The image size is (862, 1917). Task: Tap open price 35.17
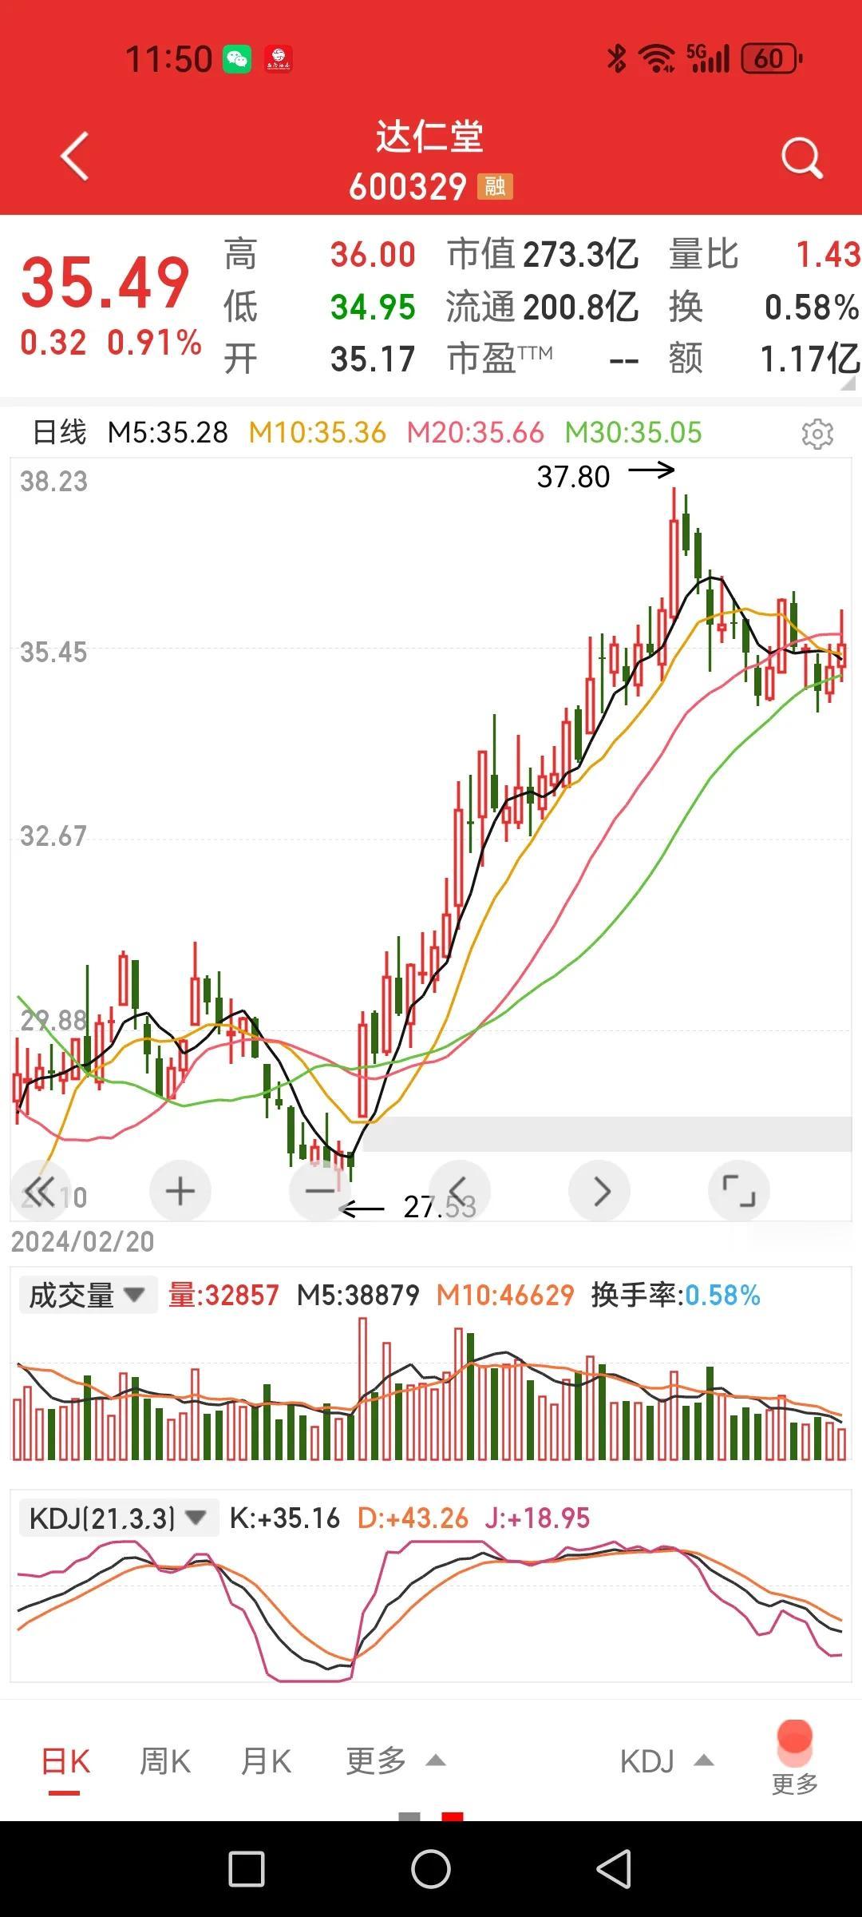click(x=373, y=359)
